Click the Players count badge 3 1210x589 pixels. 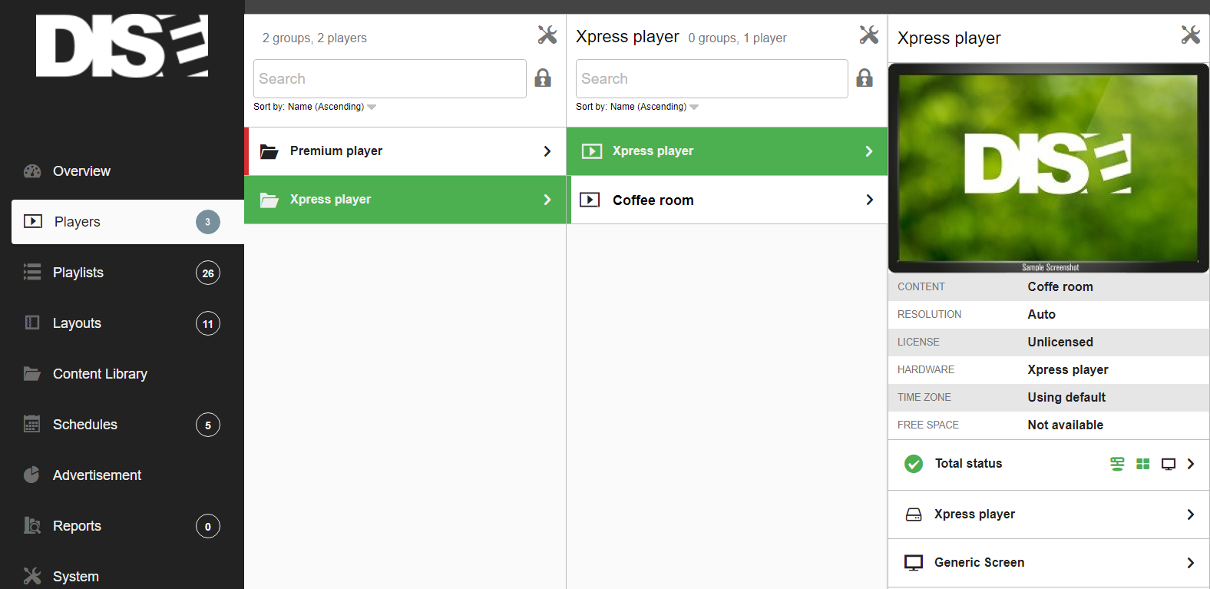[207, 222]
